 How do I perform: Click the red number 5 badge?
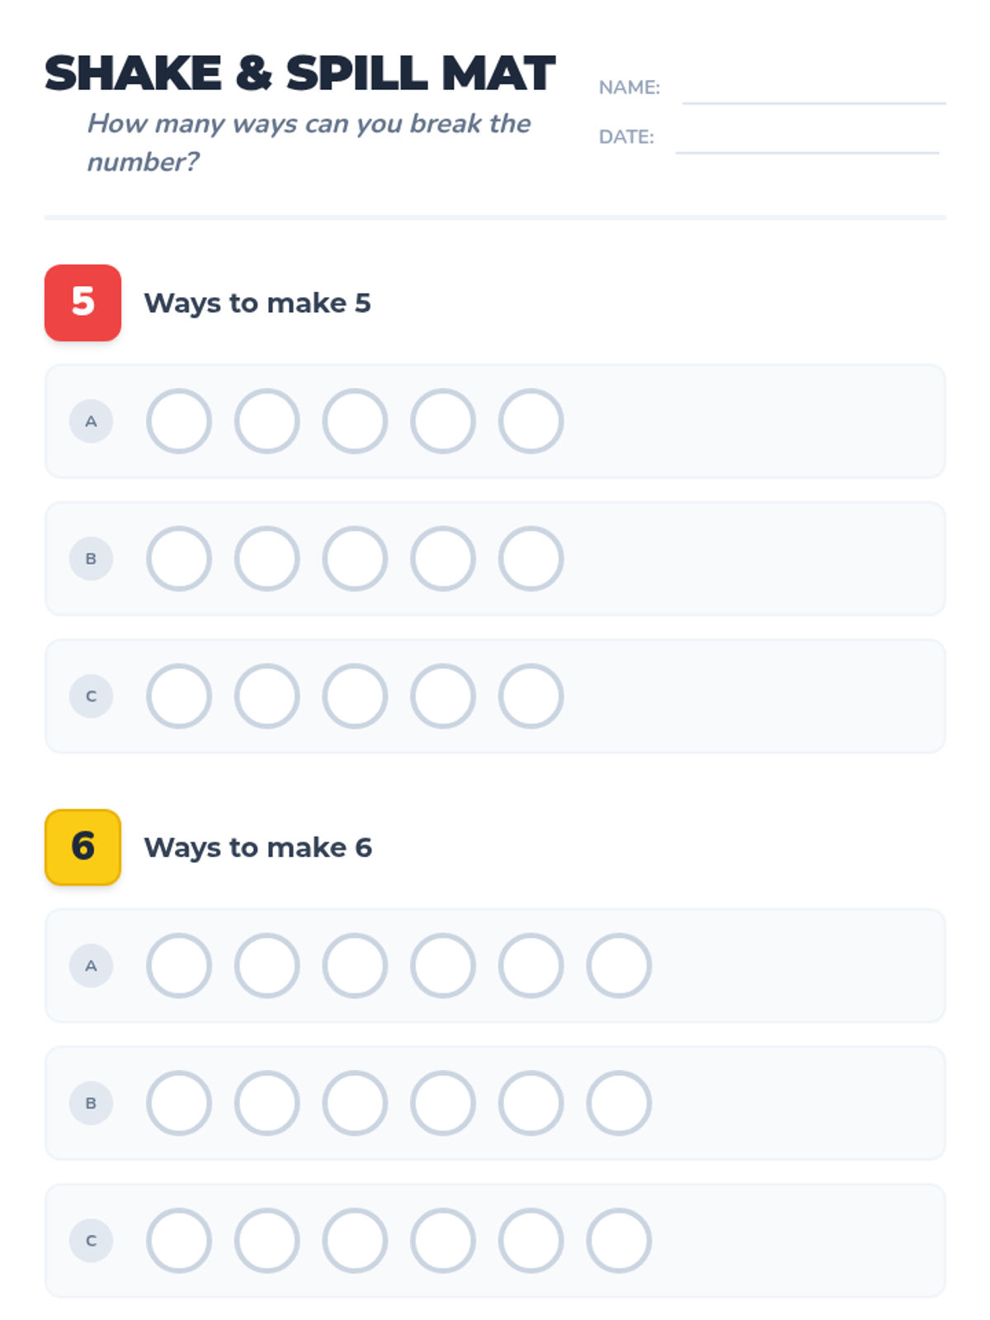click(82, 303)
